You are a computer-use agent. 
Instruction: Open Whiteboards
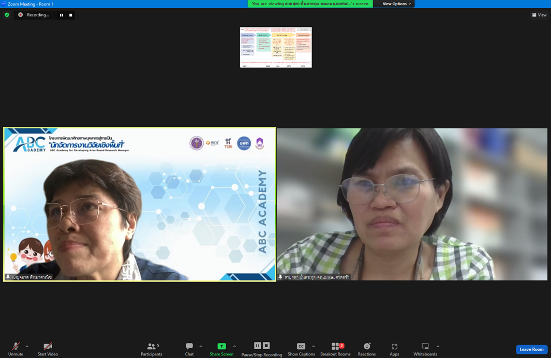[425, 349]
